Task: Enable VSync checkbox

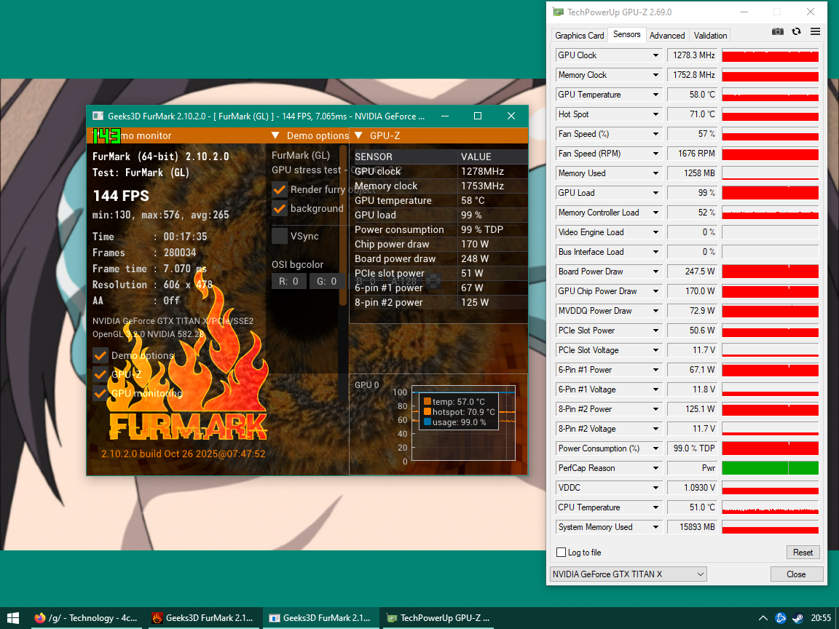Action: (280, 236)
